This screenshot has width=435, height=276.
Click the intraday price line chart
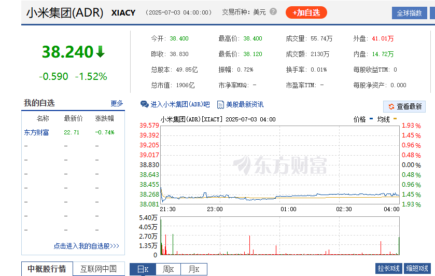click(x=280, y=165)
